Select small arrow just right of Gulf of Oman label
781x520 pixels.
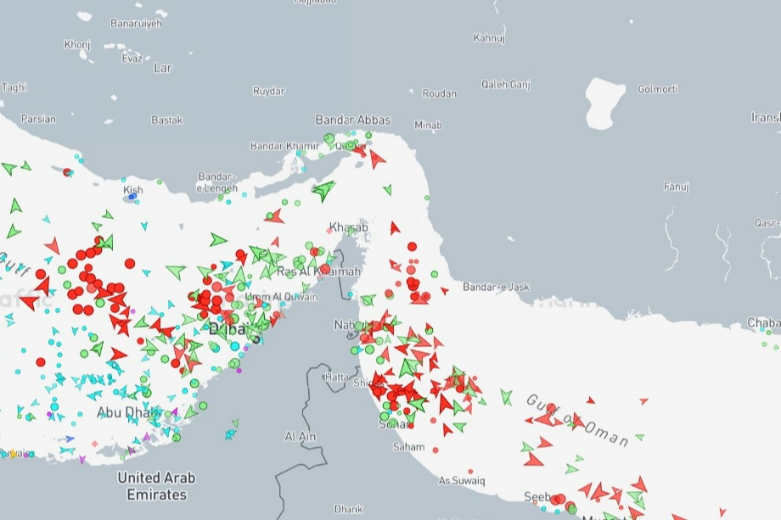(x=639, y=437)
